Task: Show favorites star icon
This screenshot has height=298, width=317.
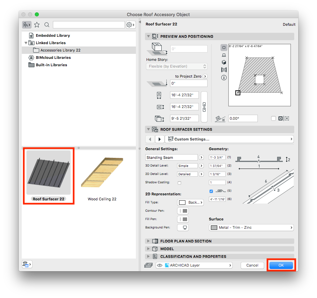Action: [37, 25]
